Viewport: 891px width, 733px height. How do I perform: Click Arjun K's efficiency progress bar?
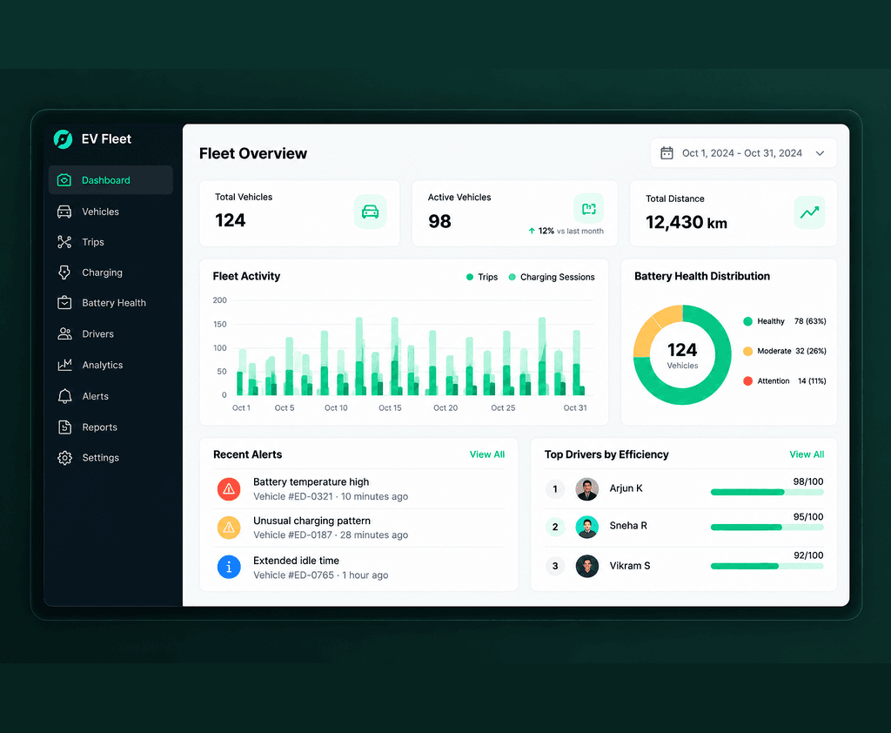(767, 492)
